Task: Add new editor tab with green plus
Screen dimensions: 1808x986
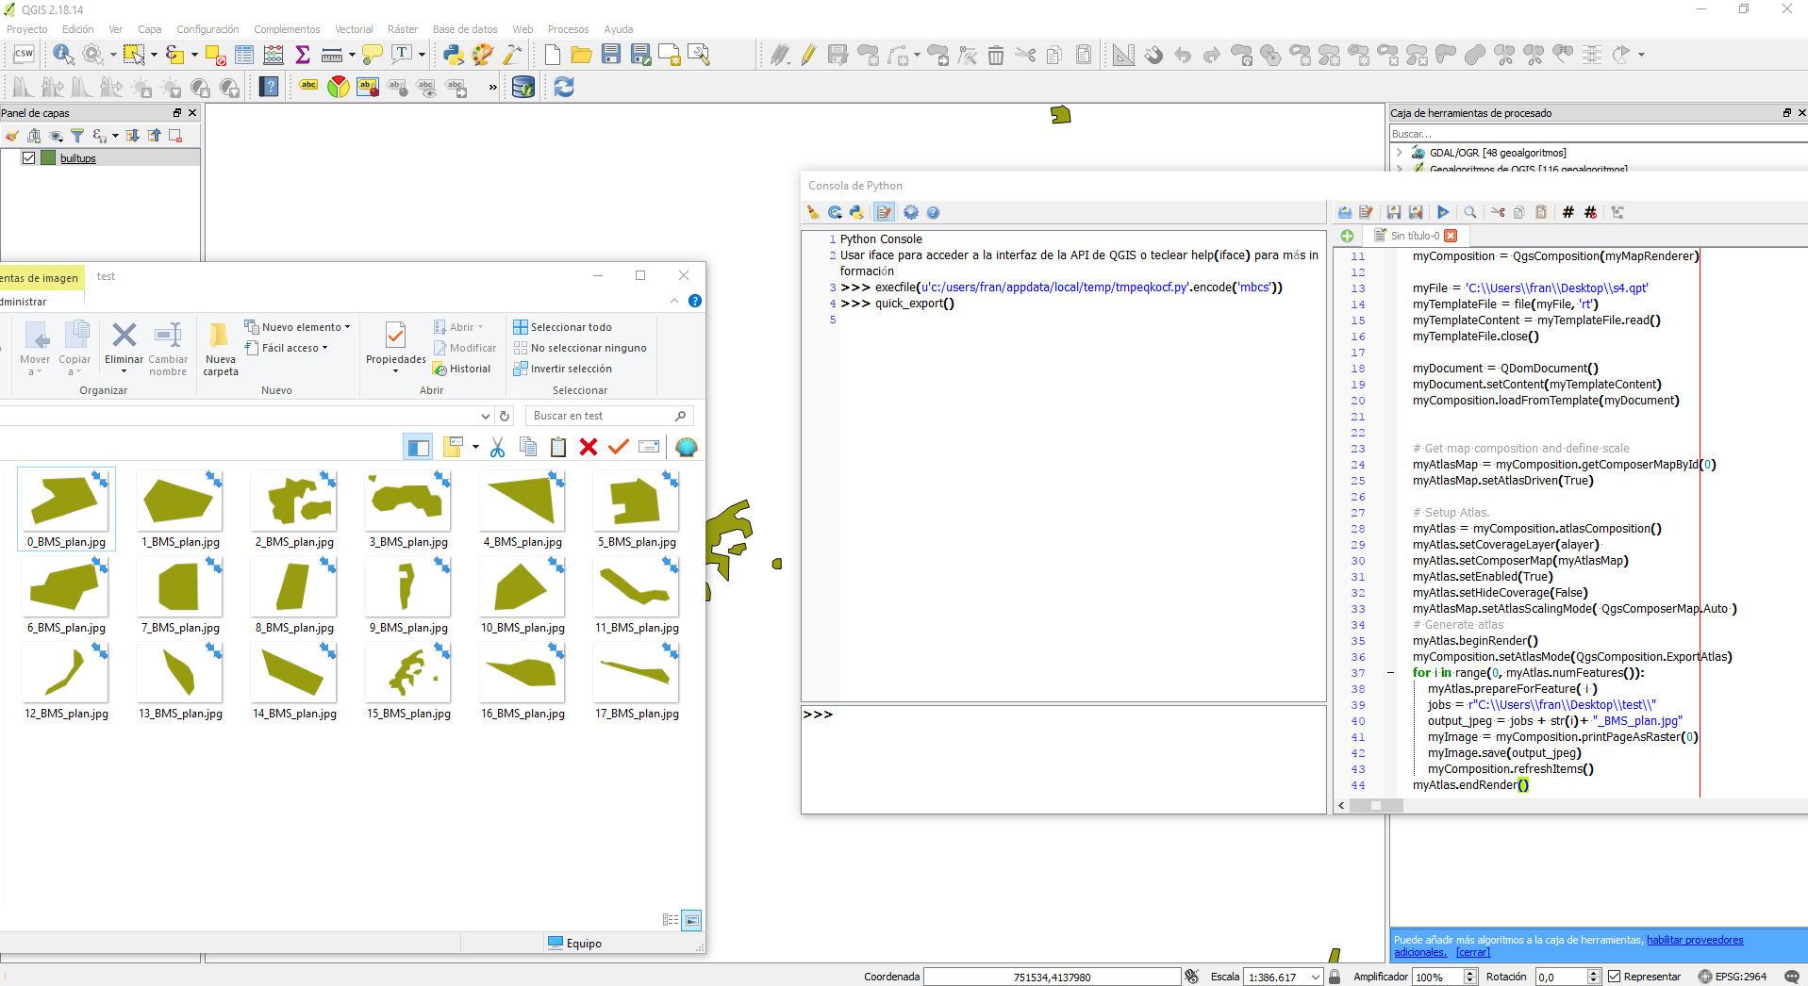Action: (x=1347, y=236)
